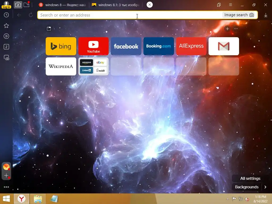272x204 pixels.
Task: Open the browser hamburger menu
Action: tap(231, 5)
